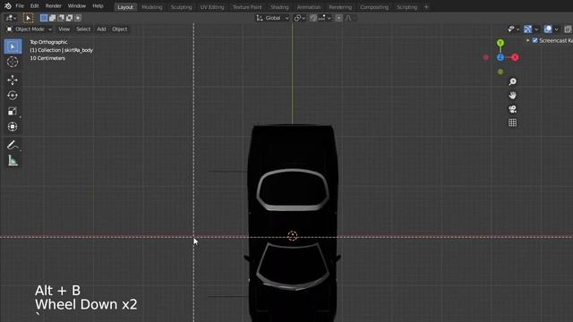Expand the Screencast Keys panel arrow

coord(528,40)
